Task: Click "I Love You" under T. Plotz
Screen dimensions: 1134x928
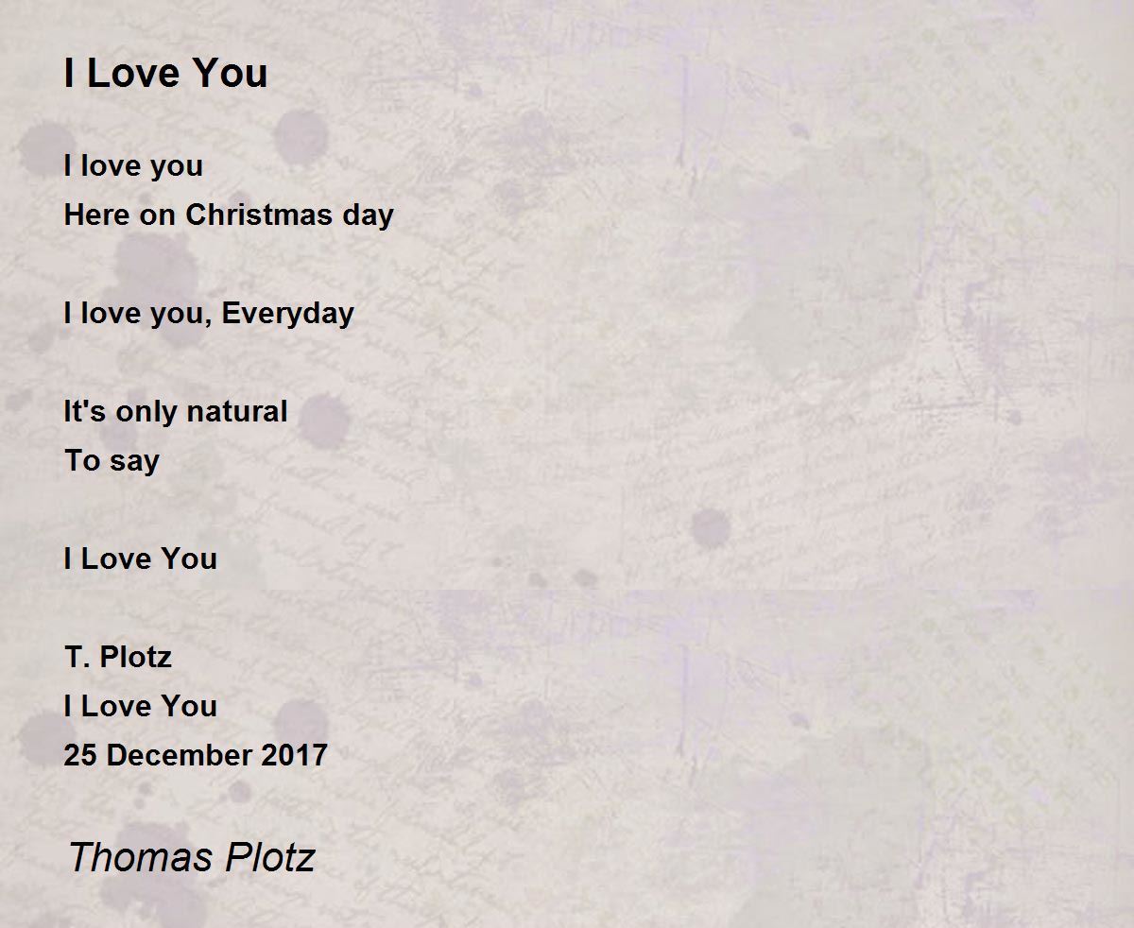Action: pyautogui.click(x=141, y=706)
